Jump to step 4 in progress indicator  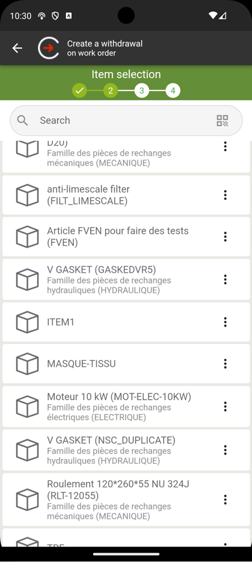tap(173, 91)
